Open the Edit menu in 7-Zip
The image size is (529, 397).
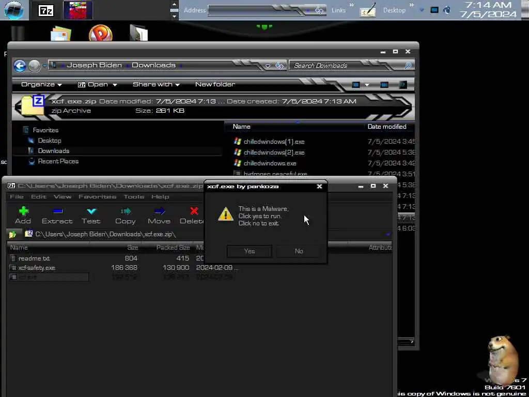[39, 196]
